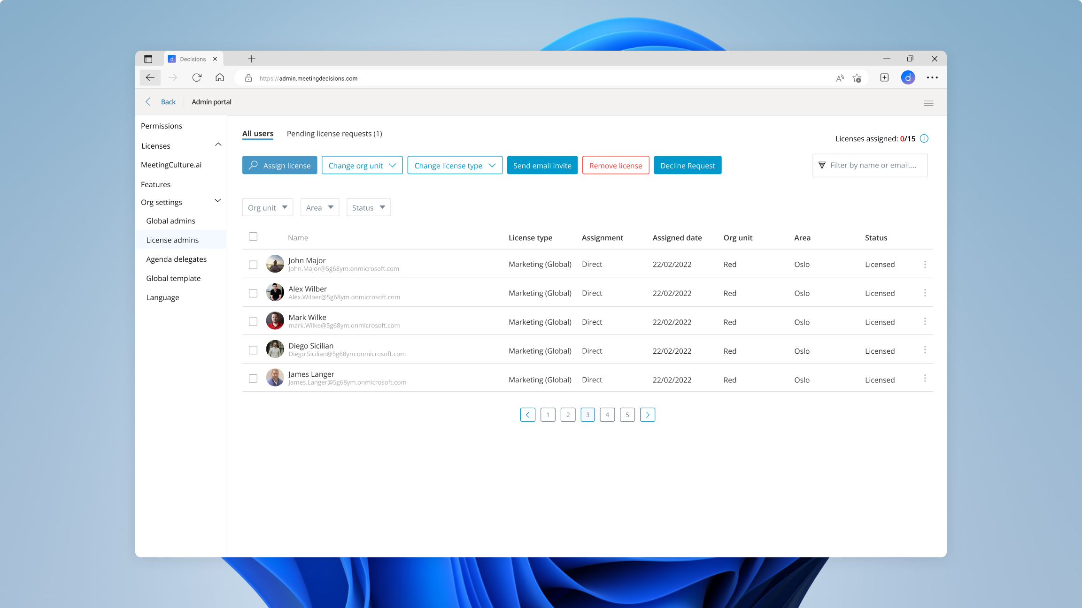Expand the Change license type dropdown
Image resolution: width=1082 pixels, height=608 pixels.
point(454,165)
